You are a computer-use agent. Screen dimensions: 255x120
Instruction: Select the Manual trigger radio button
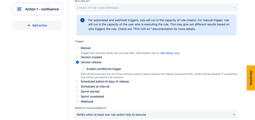[x=77, y=48]
